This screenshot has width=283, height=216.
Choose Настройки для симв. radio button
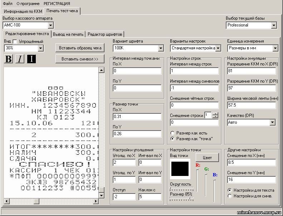230,196
